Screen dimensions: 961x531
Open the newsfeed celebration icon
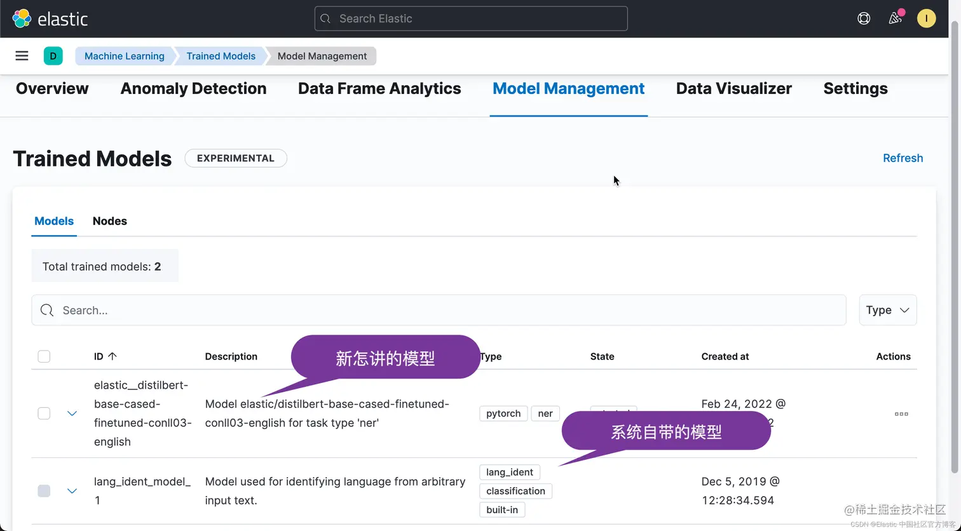pos(896,18)
